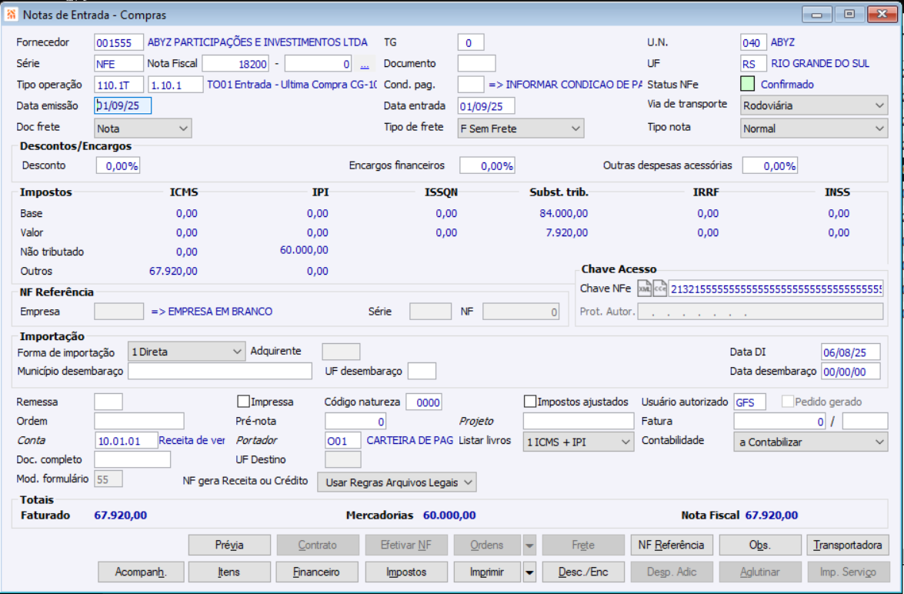
Task: Click into the Data entrada field
Action: [x=485, y=105]
